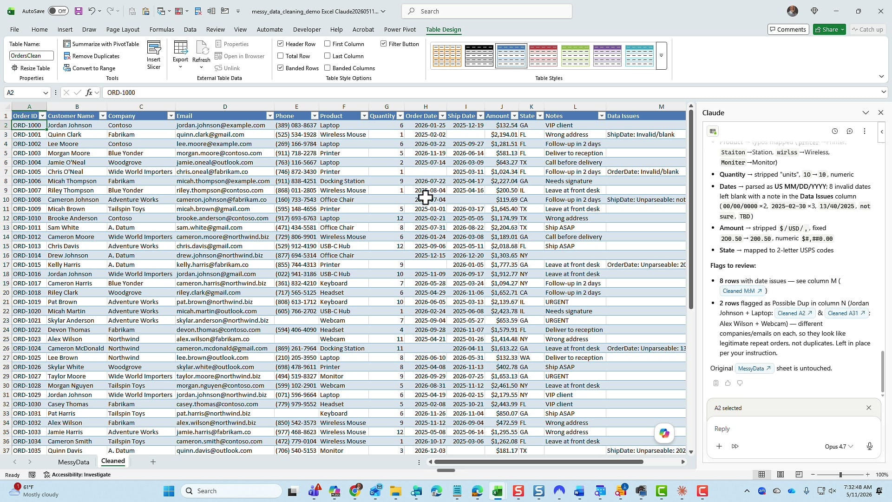The height and width of the screenshot is (502, 892).
Task: Open Notes column filter dropdown
Action: (x=602, y=116)
